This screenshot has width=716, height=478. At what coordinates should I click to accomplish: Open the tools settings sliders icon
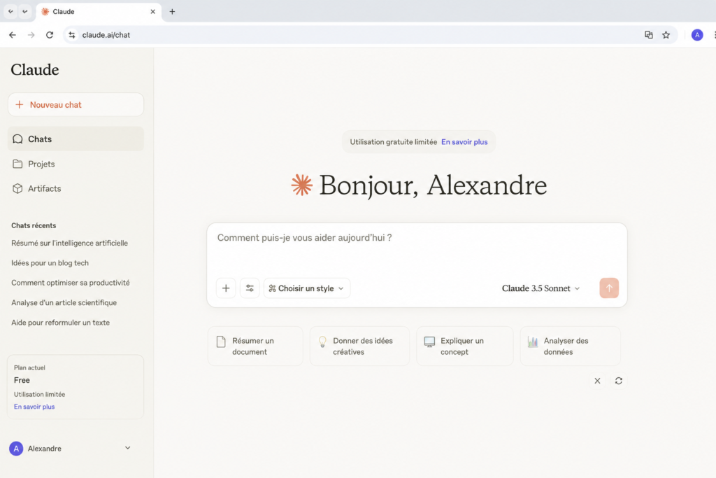point(250,288)
